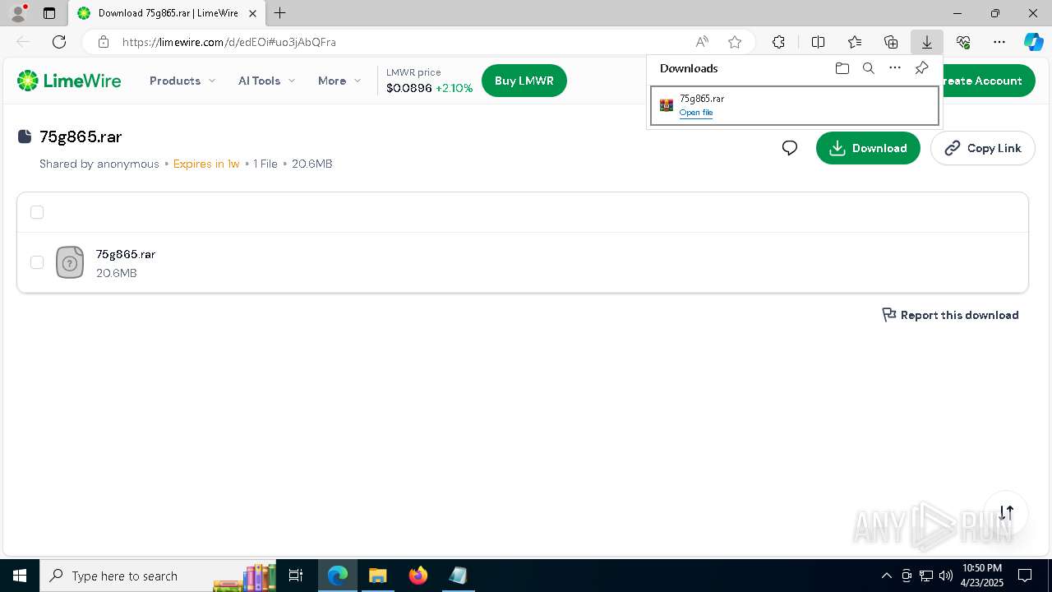Click the unknown file type thumbnail
1052x592 pixels.
[70, 262]
